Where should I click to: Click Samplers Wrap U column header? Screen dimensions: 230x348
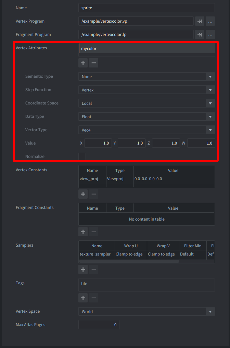[x=131, y=246]
